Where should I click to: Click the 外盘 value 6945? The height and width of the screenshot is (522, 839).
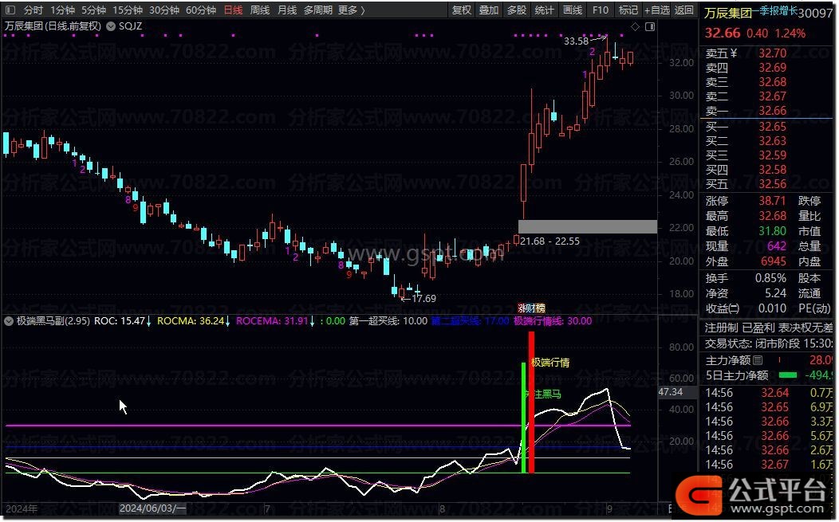pyautogui.click(x=773, y=261)
